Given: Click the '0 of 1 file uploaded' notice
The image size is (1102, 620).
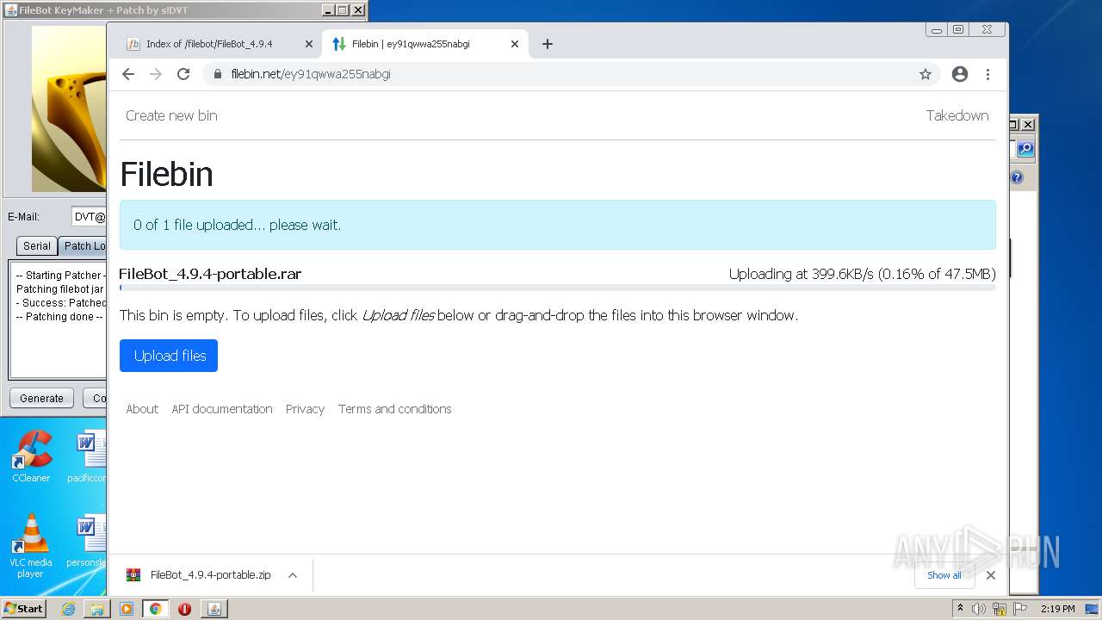Looking at the screenshot, I should [558, 225].
